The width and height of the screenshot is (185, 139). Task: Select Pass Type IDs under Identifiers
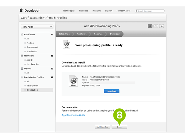pos(32,64)
